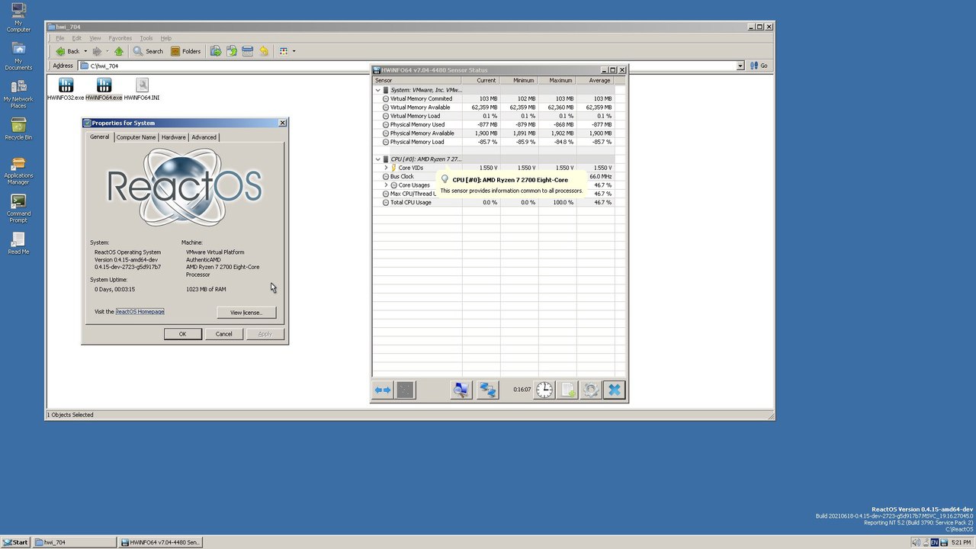
Task: Toggle the Folders pane button in Explorer
Action: (185, 51)
